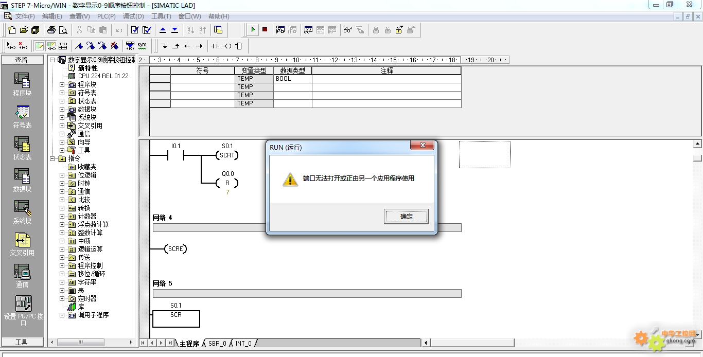
Task: Insert a Contact instruction from toolbar
Action: (215, 46)
